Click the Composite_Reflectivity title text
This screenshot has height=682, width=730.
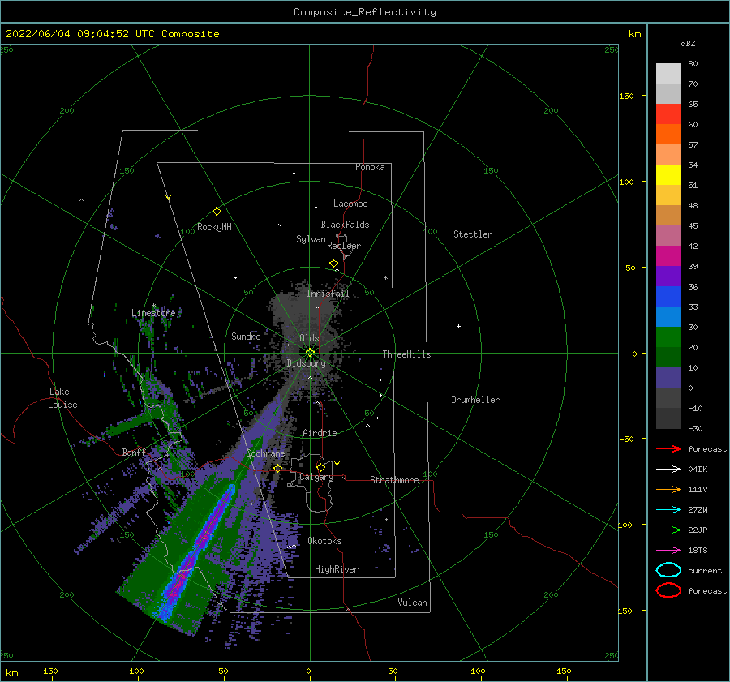364,12
